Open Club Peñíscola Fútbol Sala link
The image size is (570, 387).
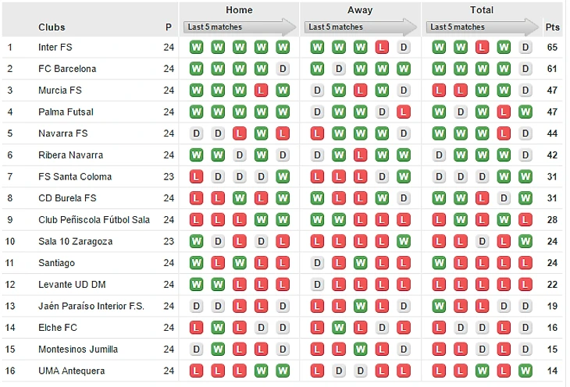(x=94, y=220)
